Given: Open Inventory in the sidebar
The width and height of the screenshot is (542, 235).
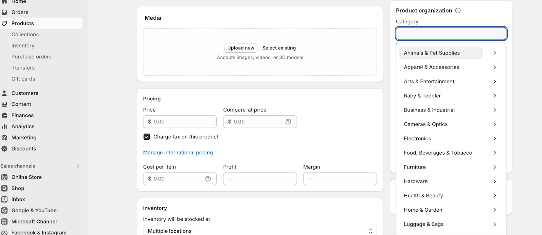Looking at the screenshot, I should coord(23,46).
